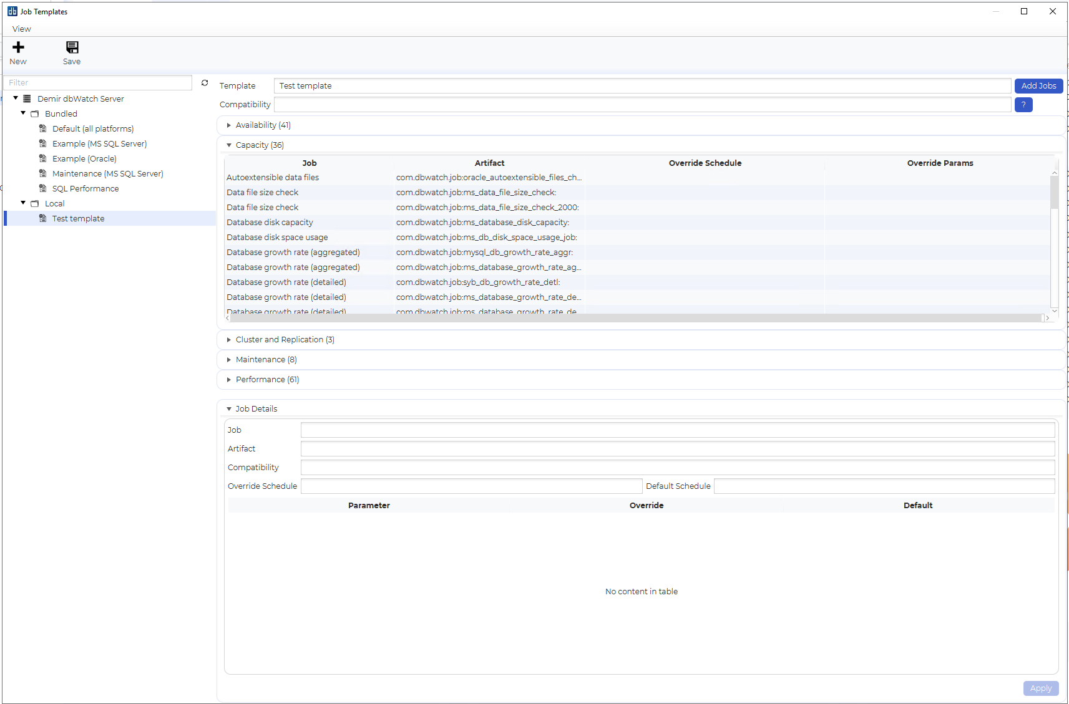
Task: Click the Job field in Job Details
Action: click(x=678, y=430)
